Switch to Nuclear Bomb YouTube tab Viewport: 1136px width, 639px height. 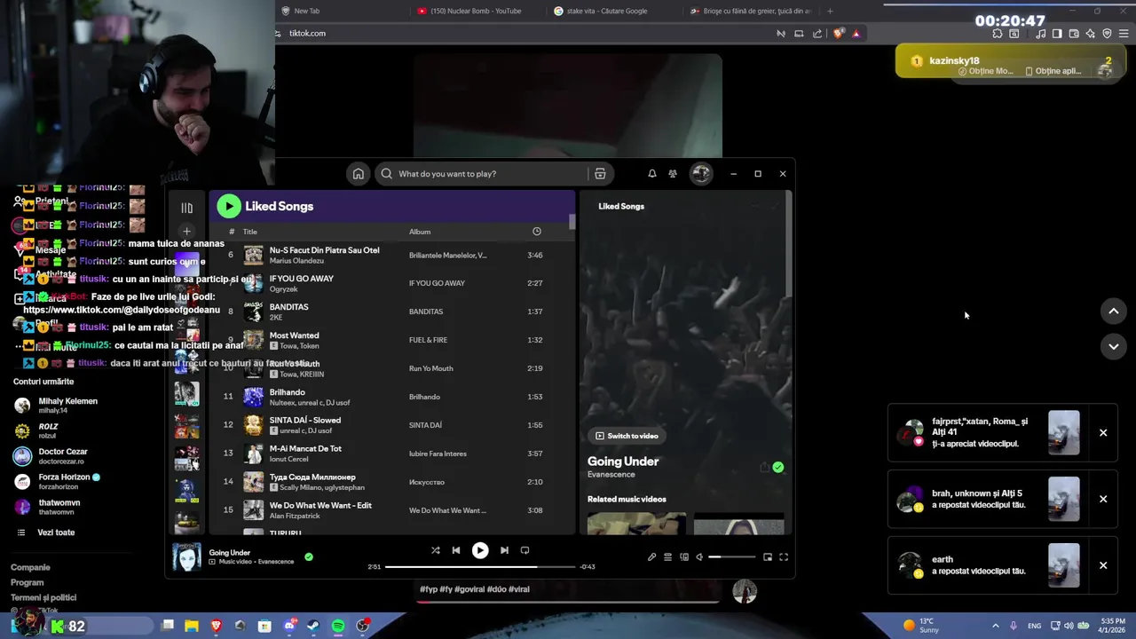coord(477,11)
